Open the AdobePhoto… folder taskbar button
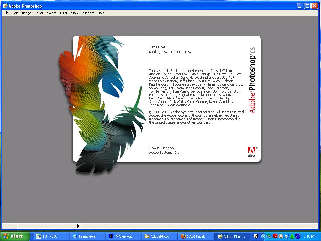Viewport: 321px width, 241px height. click(x=159, y=236)
